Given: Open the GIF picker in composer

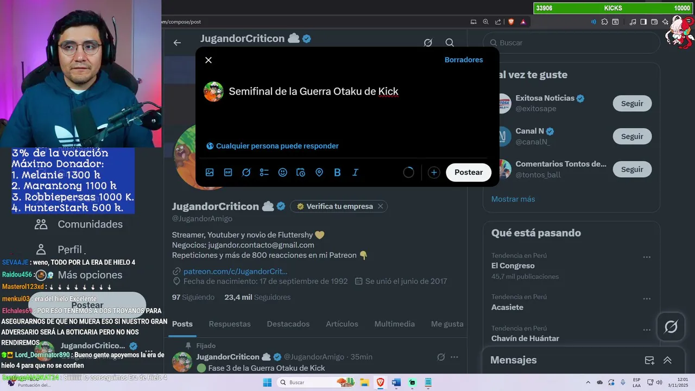Looking at the screenshot, I should click(228, 172).
